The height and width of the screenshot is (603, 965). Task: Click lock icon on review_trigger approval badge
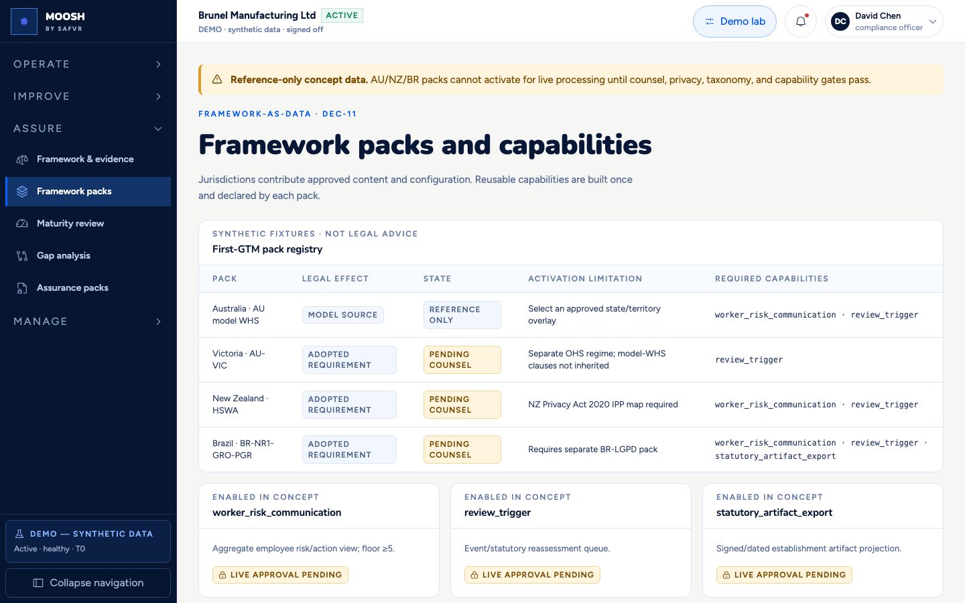point(474,575)
